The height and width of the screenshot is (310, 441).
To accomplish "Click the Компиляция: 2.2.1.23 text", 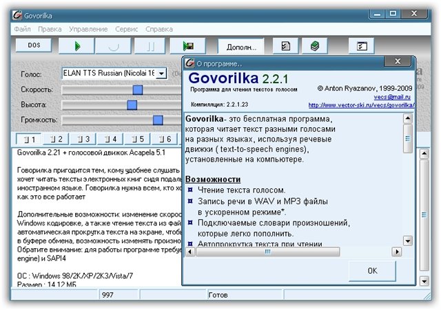I will coord(219,104).
